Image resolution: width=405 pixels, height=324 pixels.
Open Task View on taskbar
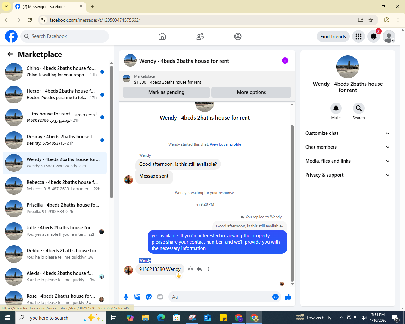pos(114,318)
